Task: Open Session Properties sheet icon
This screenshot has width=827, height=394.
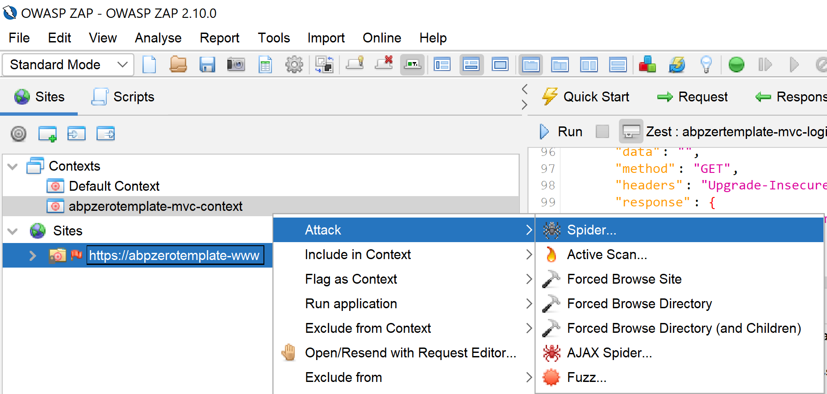Action: [x=265, y=65]
